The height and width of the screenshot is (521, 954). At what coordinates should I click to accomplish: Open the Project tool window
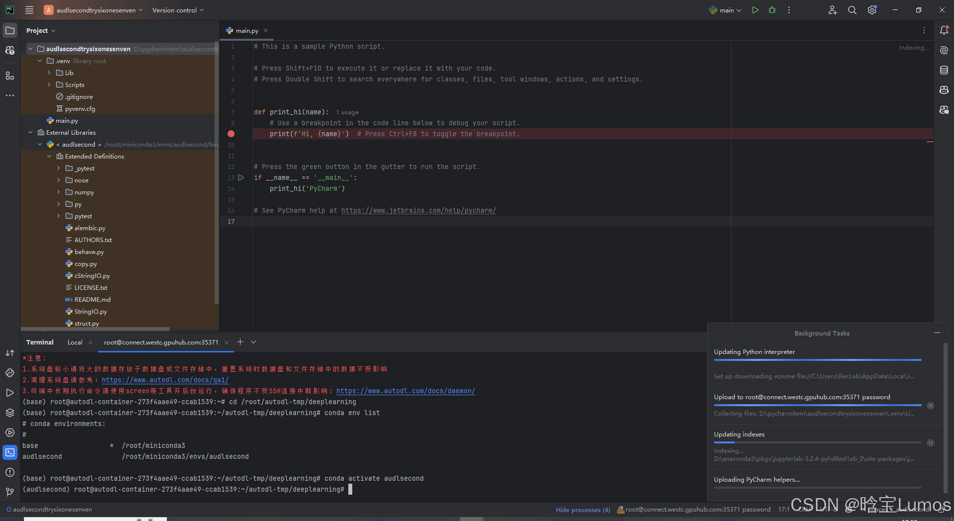[10, 30]
